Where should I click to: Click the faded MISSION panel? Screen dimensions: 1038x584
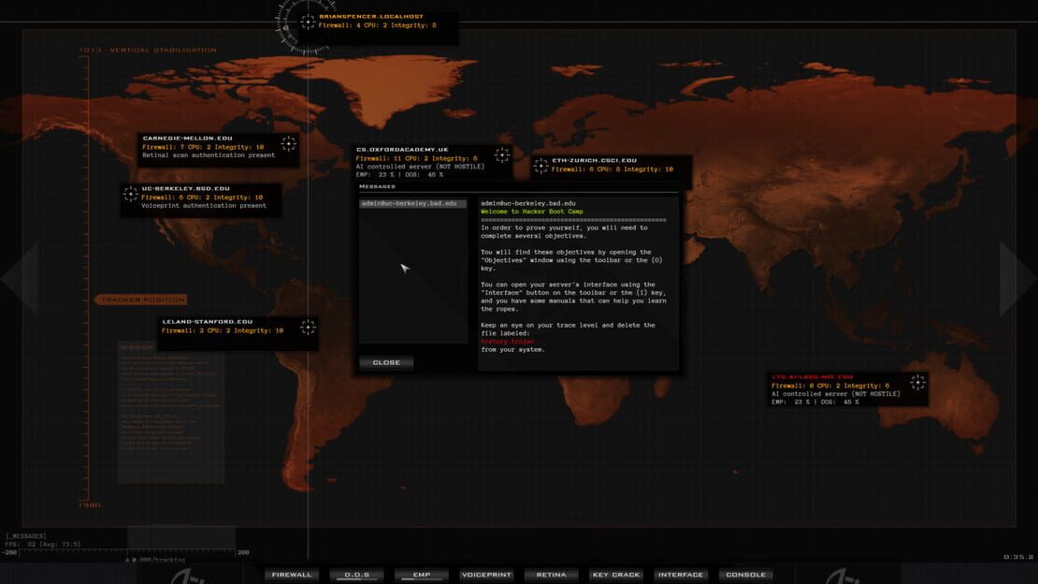(x=171, y=412)
